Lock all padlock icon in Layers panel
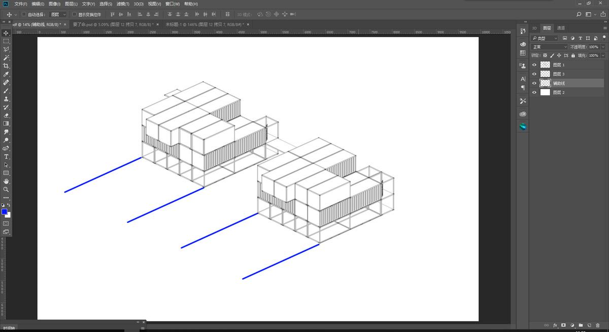Image resolution: width=609 pixels, height=332 pixels. point(573,55)
